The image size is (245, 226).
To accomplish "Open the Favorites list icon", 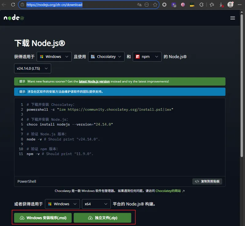I will click(212, 5).
